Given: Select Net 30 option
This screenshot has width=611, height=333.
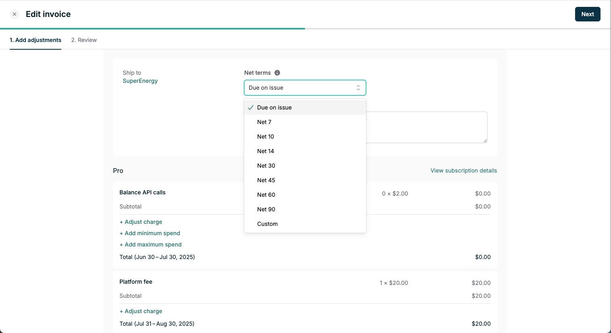Looking at the screenshot, I should coord(305,166).
